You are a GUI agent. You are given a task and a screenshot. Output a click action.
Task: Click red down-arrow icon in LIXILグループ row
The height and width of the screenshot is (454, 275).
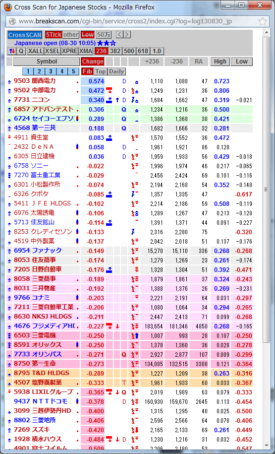pyautogui.click(x=109, y=392)
